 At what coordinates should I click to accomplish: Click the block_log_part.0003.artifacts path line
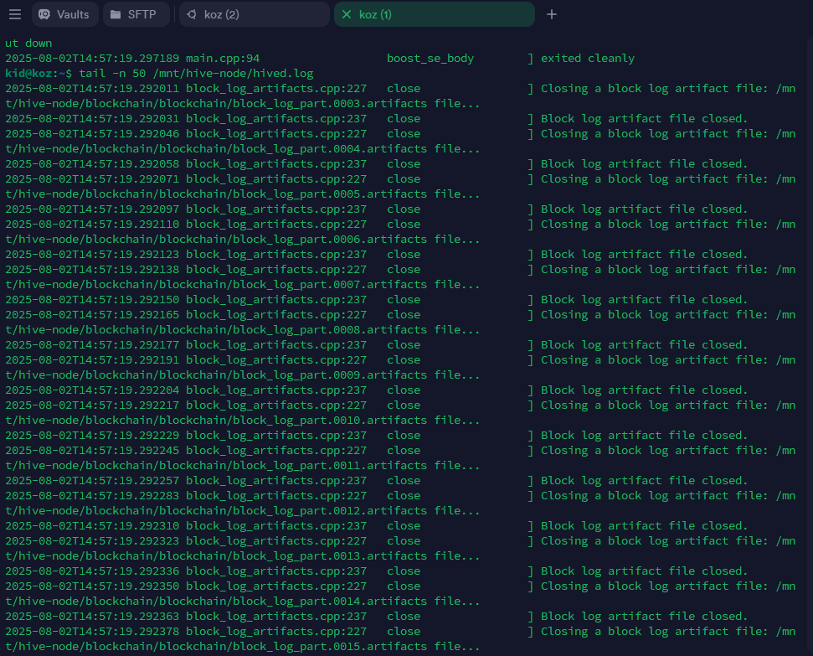click(x=243, y=103)
